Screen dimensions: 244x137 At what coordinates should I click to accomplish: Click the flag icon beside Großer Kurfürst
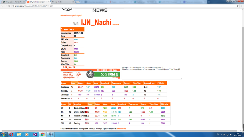point(86,112)
